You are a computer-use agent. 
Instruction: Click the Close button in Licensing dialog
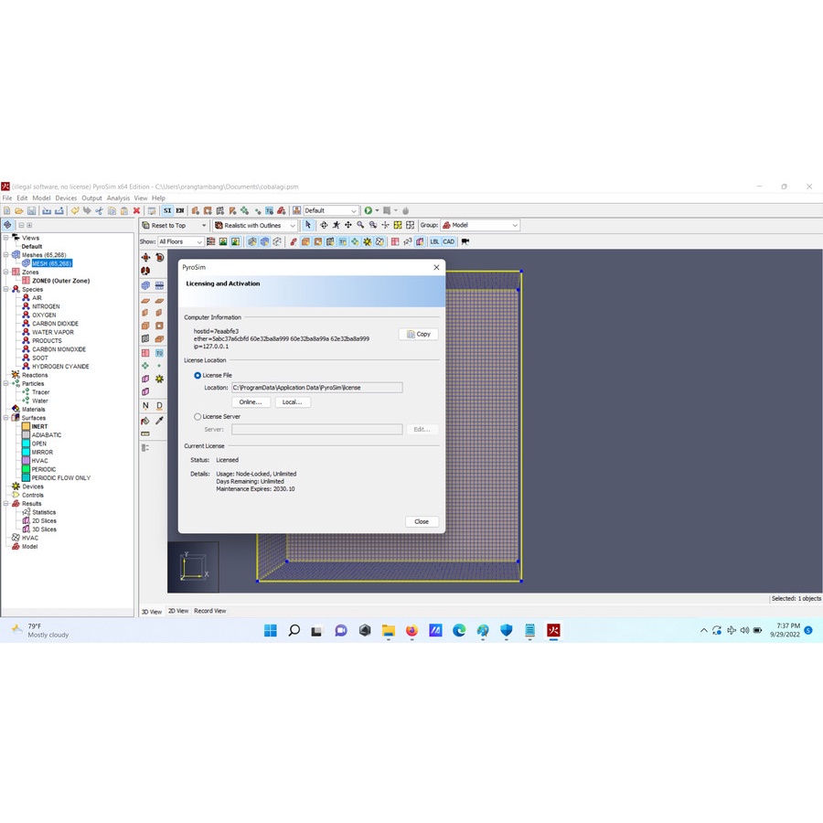click(x=422, y=522)
